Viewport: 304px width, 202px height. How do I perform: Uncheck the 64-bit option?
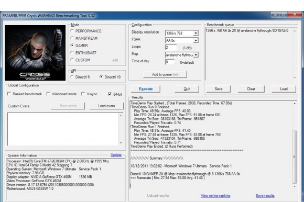click(x=110, y=94)
